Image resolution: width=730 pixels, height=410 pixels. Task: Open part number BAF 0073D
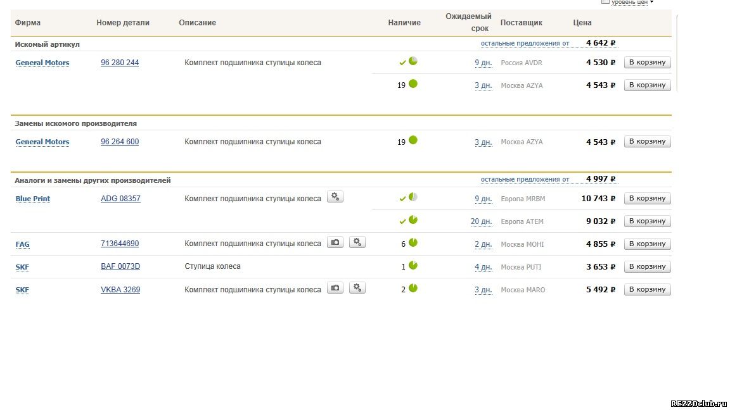pyautogui.click(x=120, y=266)
